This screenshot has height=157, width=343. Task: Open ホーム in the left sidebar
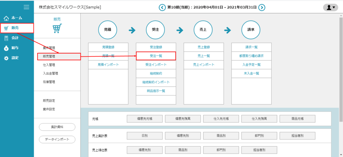(x=17, y=18)
